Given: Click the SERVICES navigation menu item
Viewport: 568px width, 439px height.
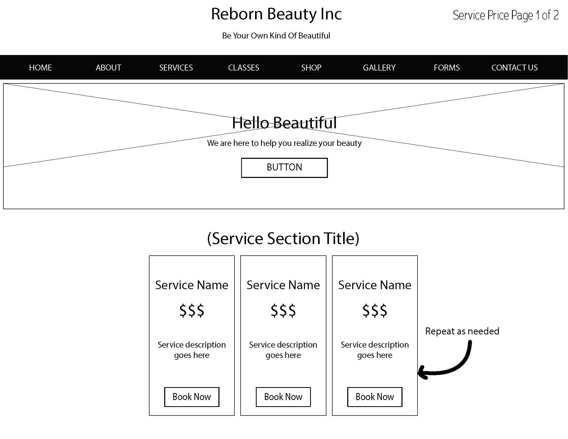Looking at the screenshot, I should 176,67.
